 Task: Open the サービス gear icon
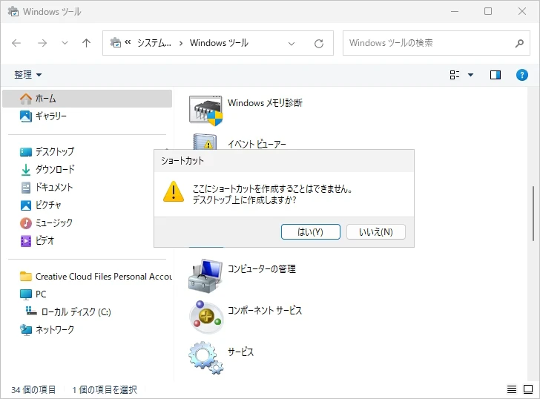pyautogui.click(x=205, y=357)
